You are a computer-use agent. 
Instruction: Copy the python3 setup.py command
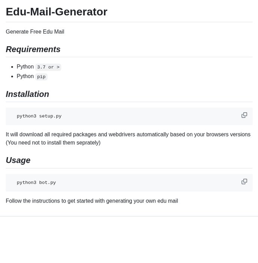click(x=244, y=115)
